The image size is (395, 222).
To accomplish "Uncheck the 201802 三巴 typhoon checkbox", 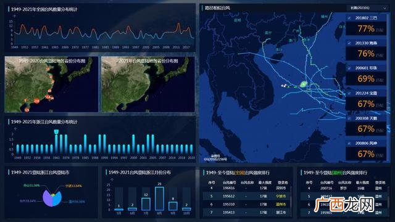I will (x=349, y=18).
